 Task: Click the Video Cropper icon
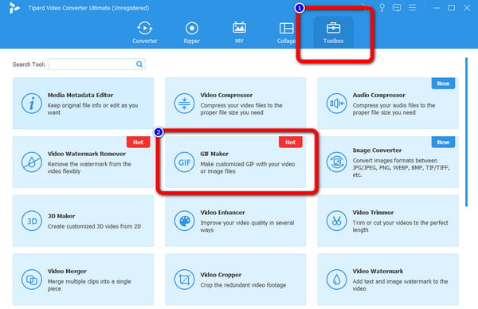click(184, 280)
